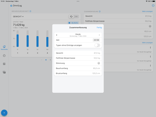Viewport: 156px width, 117px height.
Task: Select the blue page indicator dot
Action: (46, 60)
